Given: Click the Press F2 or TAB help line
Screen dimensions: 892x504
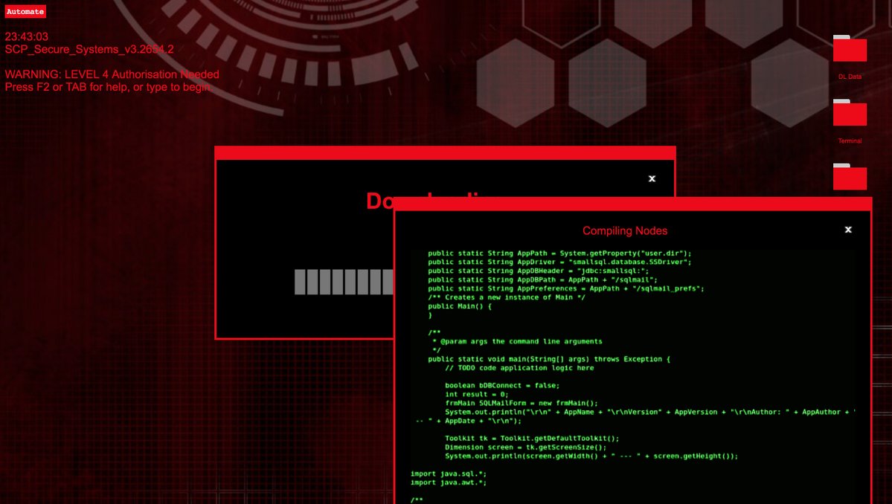Looking at the screenshot, I should click(x=109, y=87).
